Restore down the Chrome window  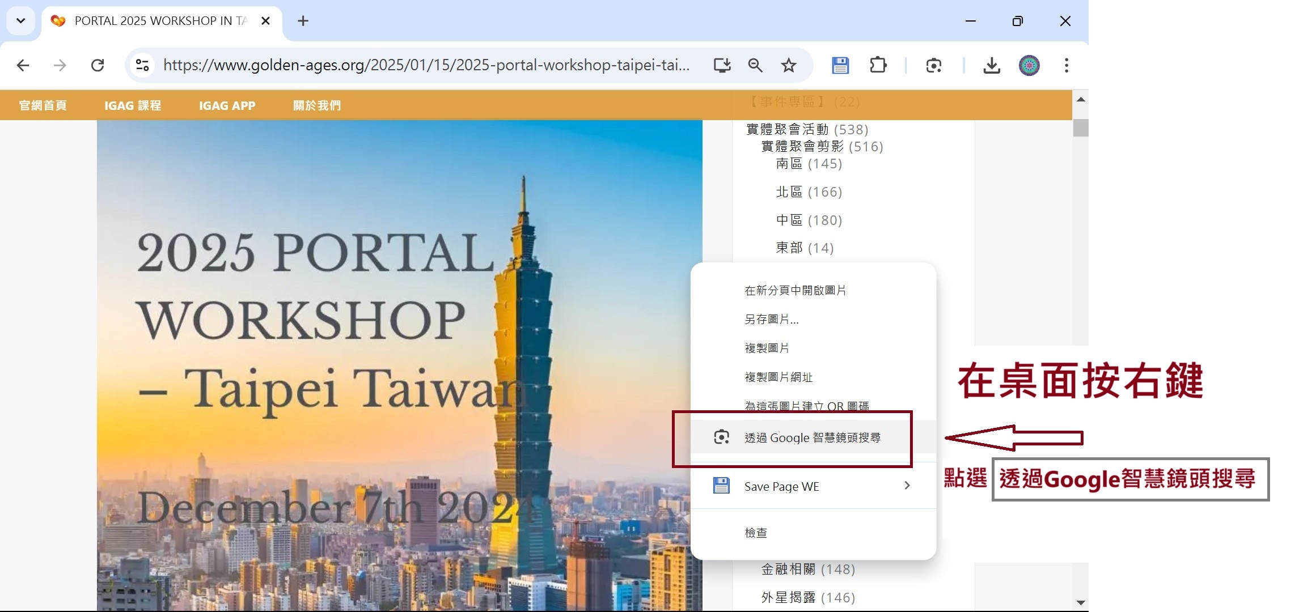click(x=1018, y=21)
